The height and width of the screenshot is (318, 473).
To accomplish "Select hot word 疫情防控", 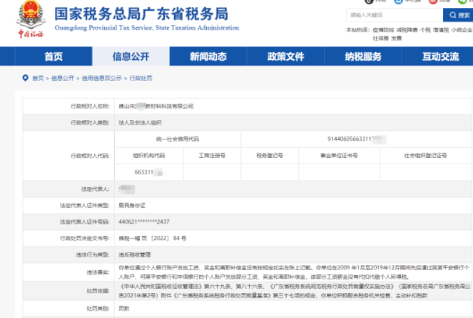I will tap(383, 30).
